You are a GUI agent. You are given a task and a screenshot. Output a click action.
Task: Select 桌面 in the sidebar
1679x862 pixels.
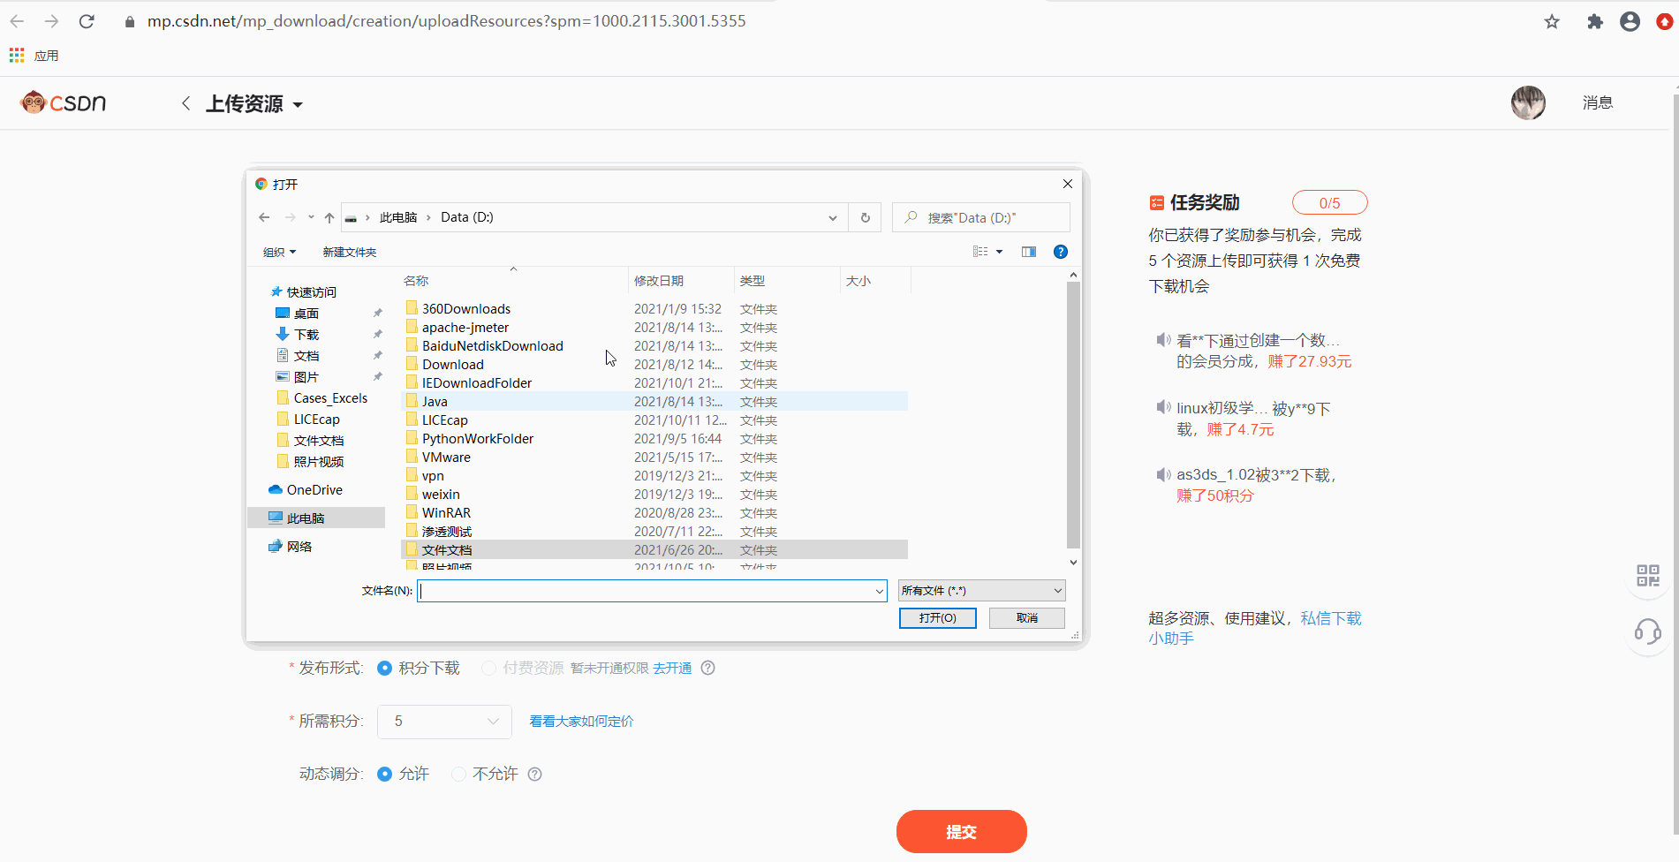pyautogui.click(x=306, y=314)
